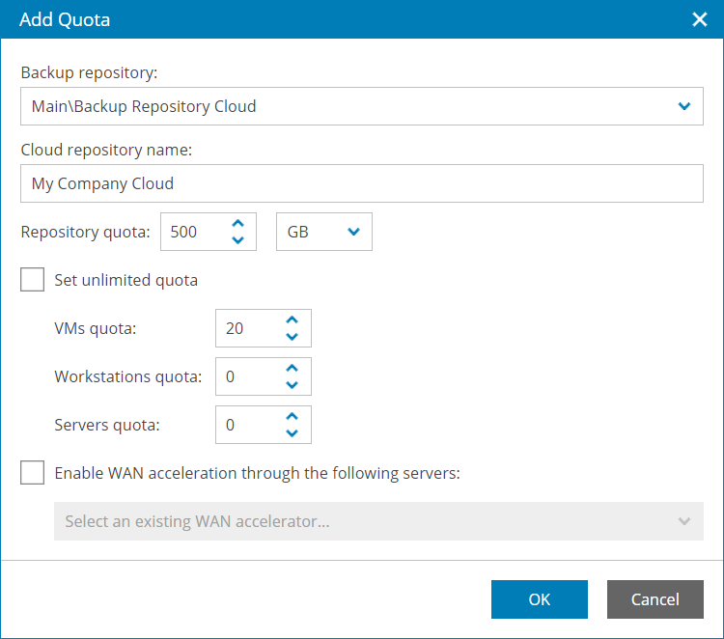
Task: Increase Workstations quota by one
Action: (292, 369)
